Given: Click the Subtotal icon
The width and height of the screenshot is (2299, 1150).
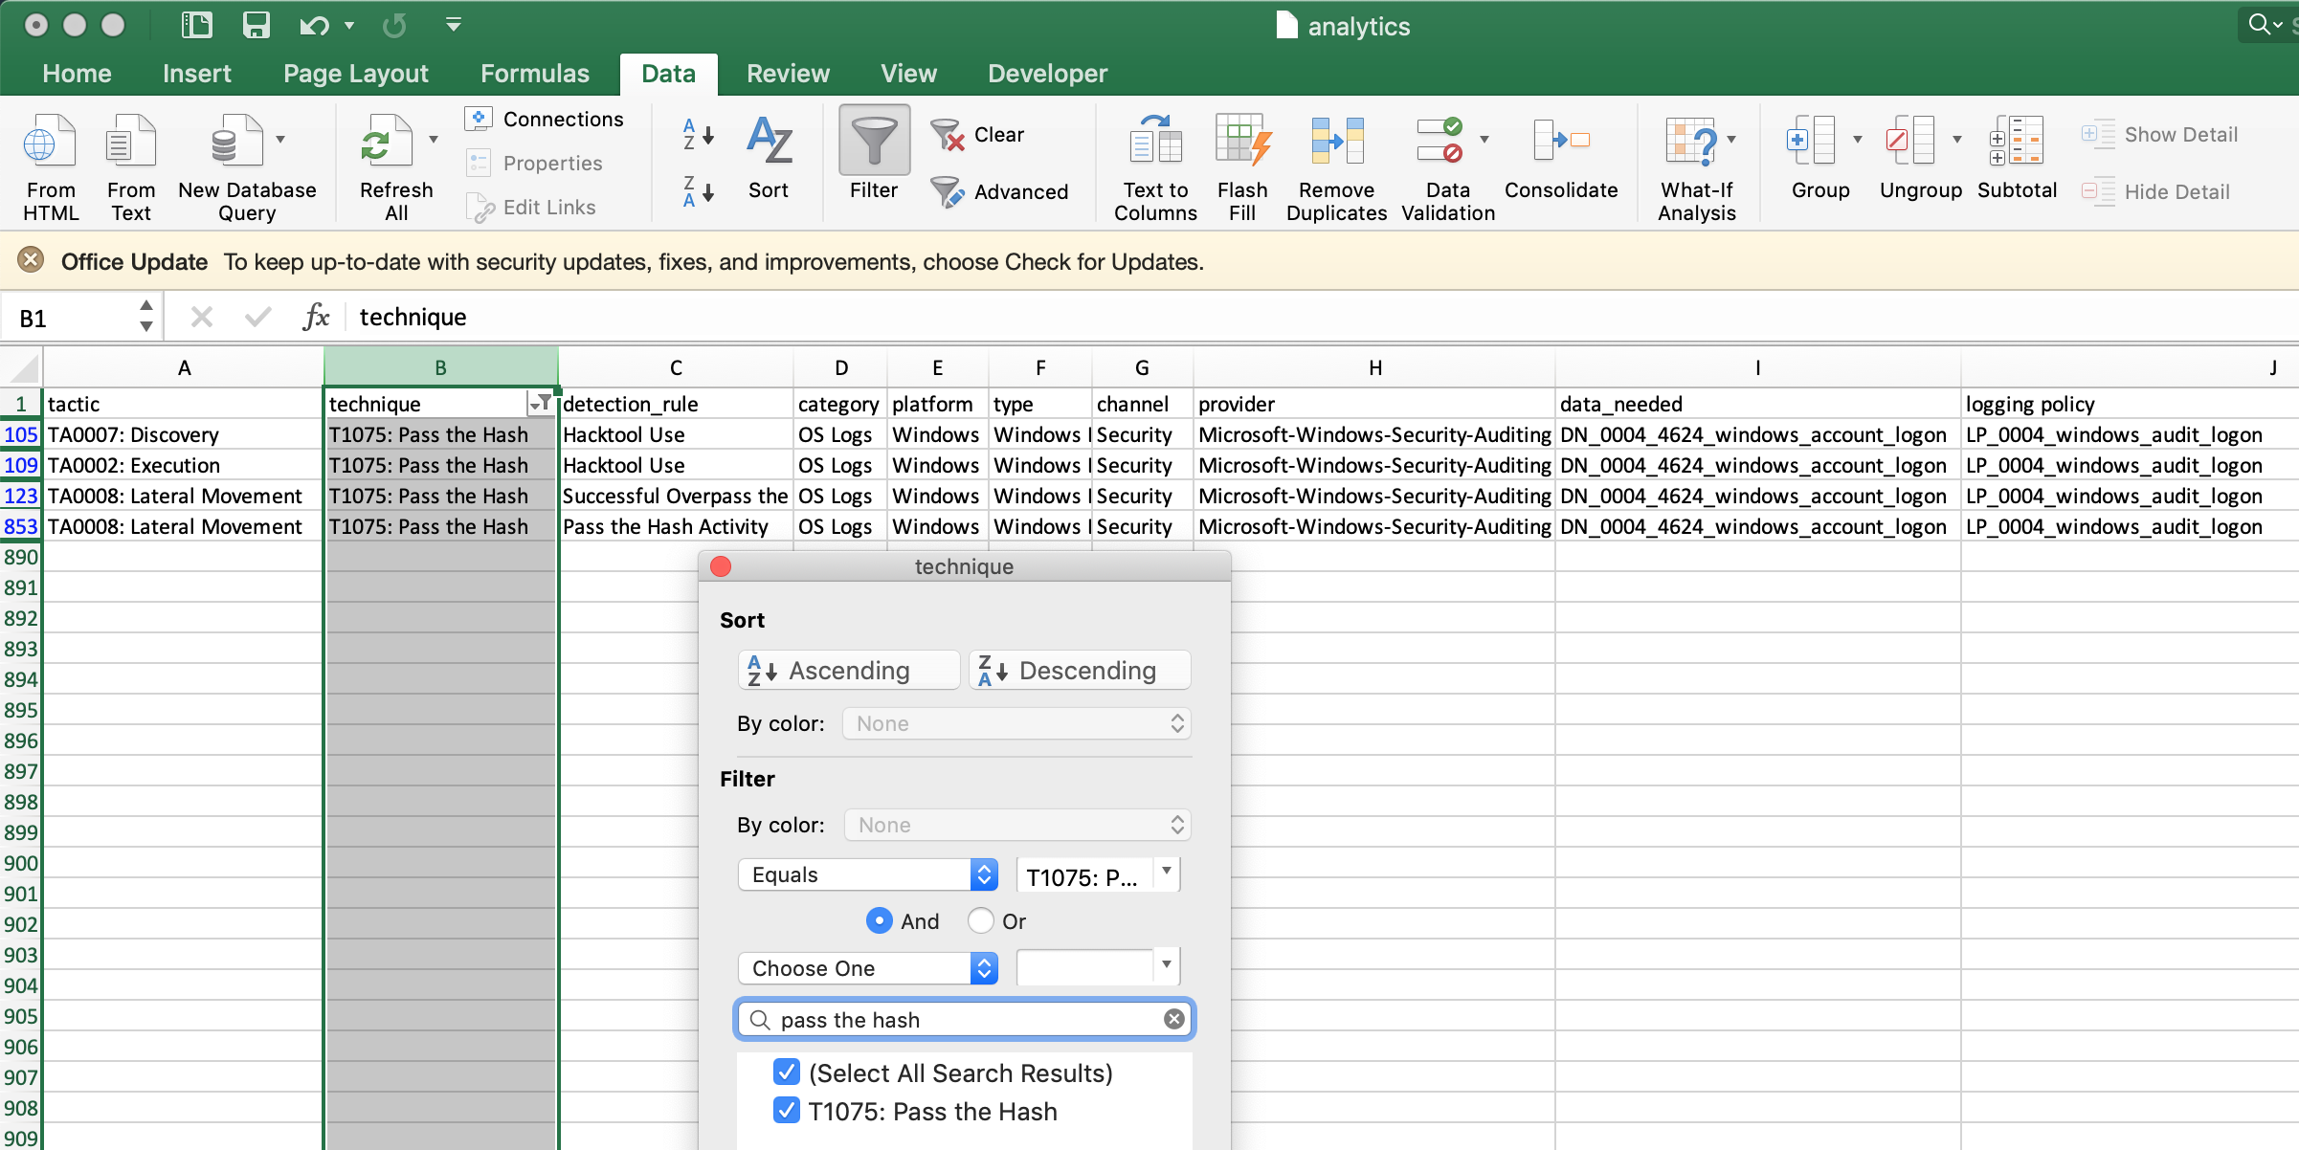Looking at the screenshot, I should coord(2016,144).
